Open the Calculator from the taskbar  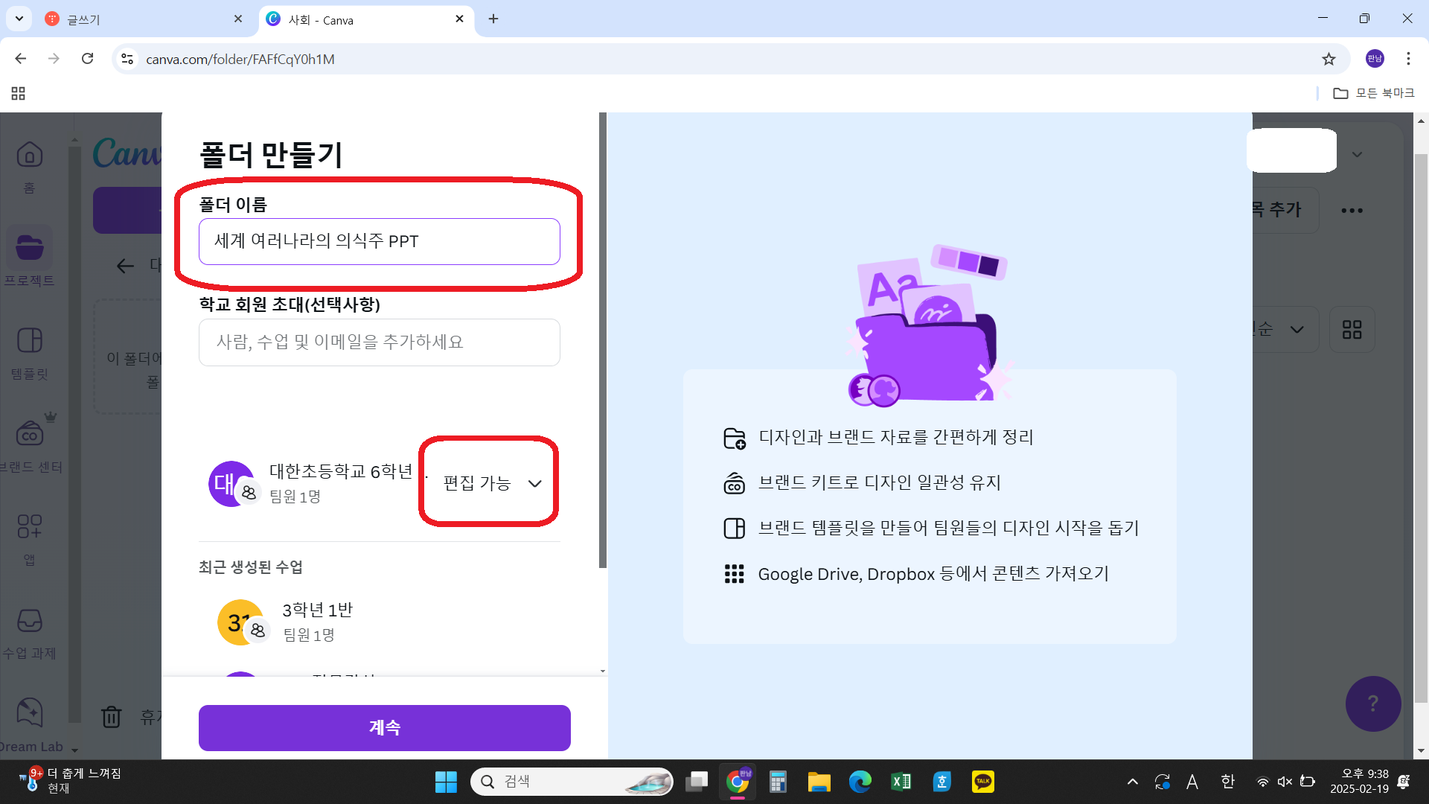point(778,782)
